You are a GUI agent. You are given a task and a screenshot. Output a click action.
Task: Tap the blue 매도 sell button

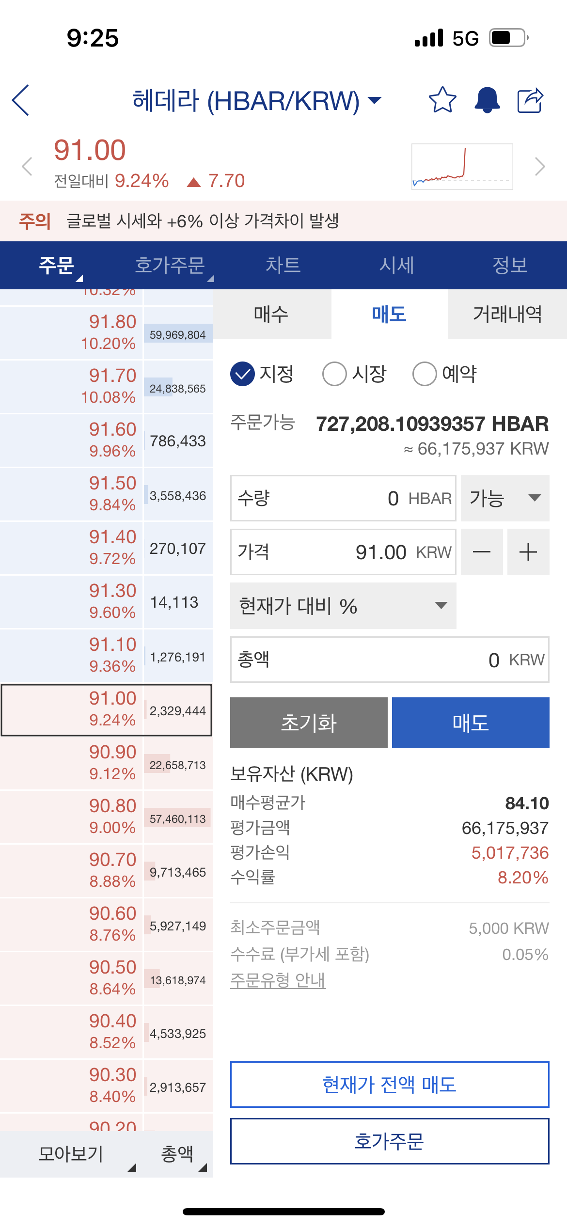471,723
